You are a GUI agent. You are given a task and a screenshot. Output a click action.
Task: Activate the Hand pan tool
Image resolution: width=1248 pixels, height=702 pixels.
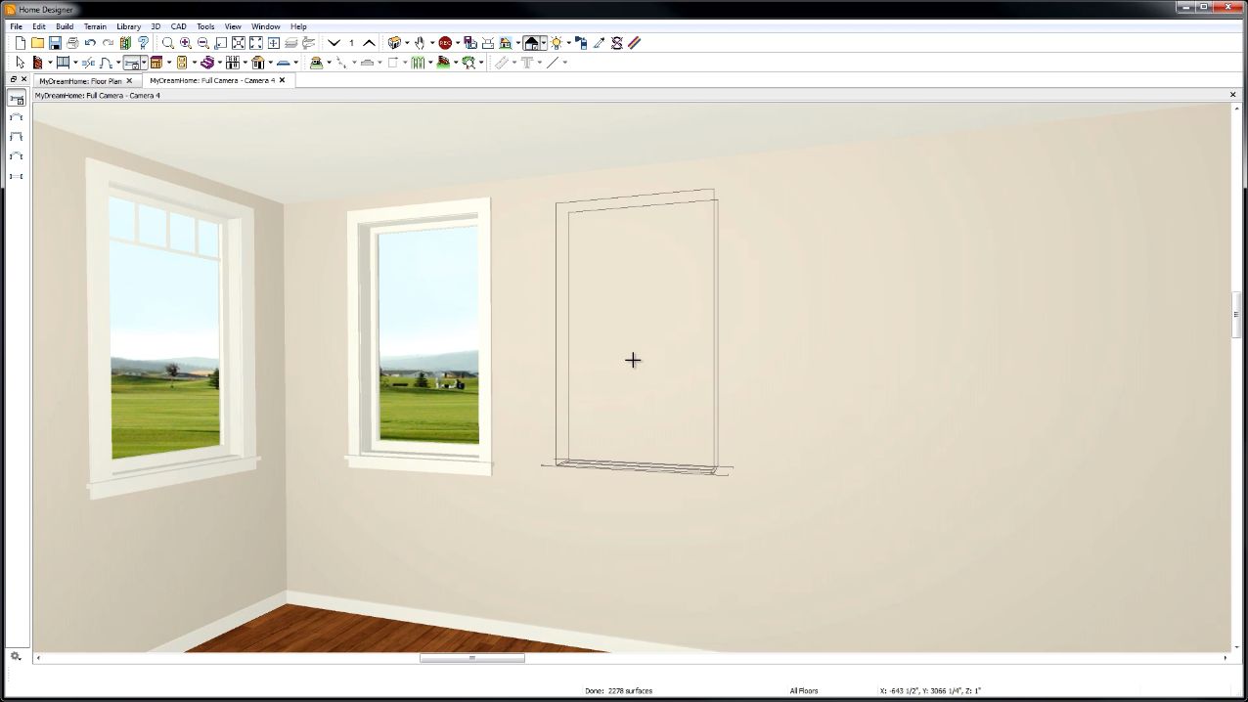click(x=420, y=42)
